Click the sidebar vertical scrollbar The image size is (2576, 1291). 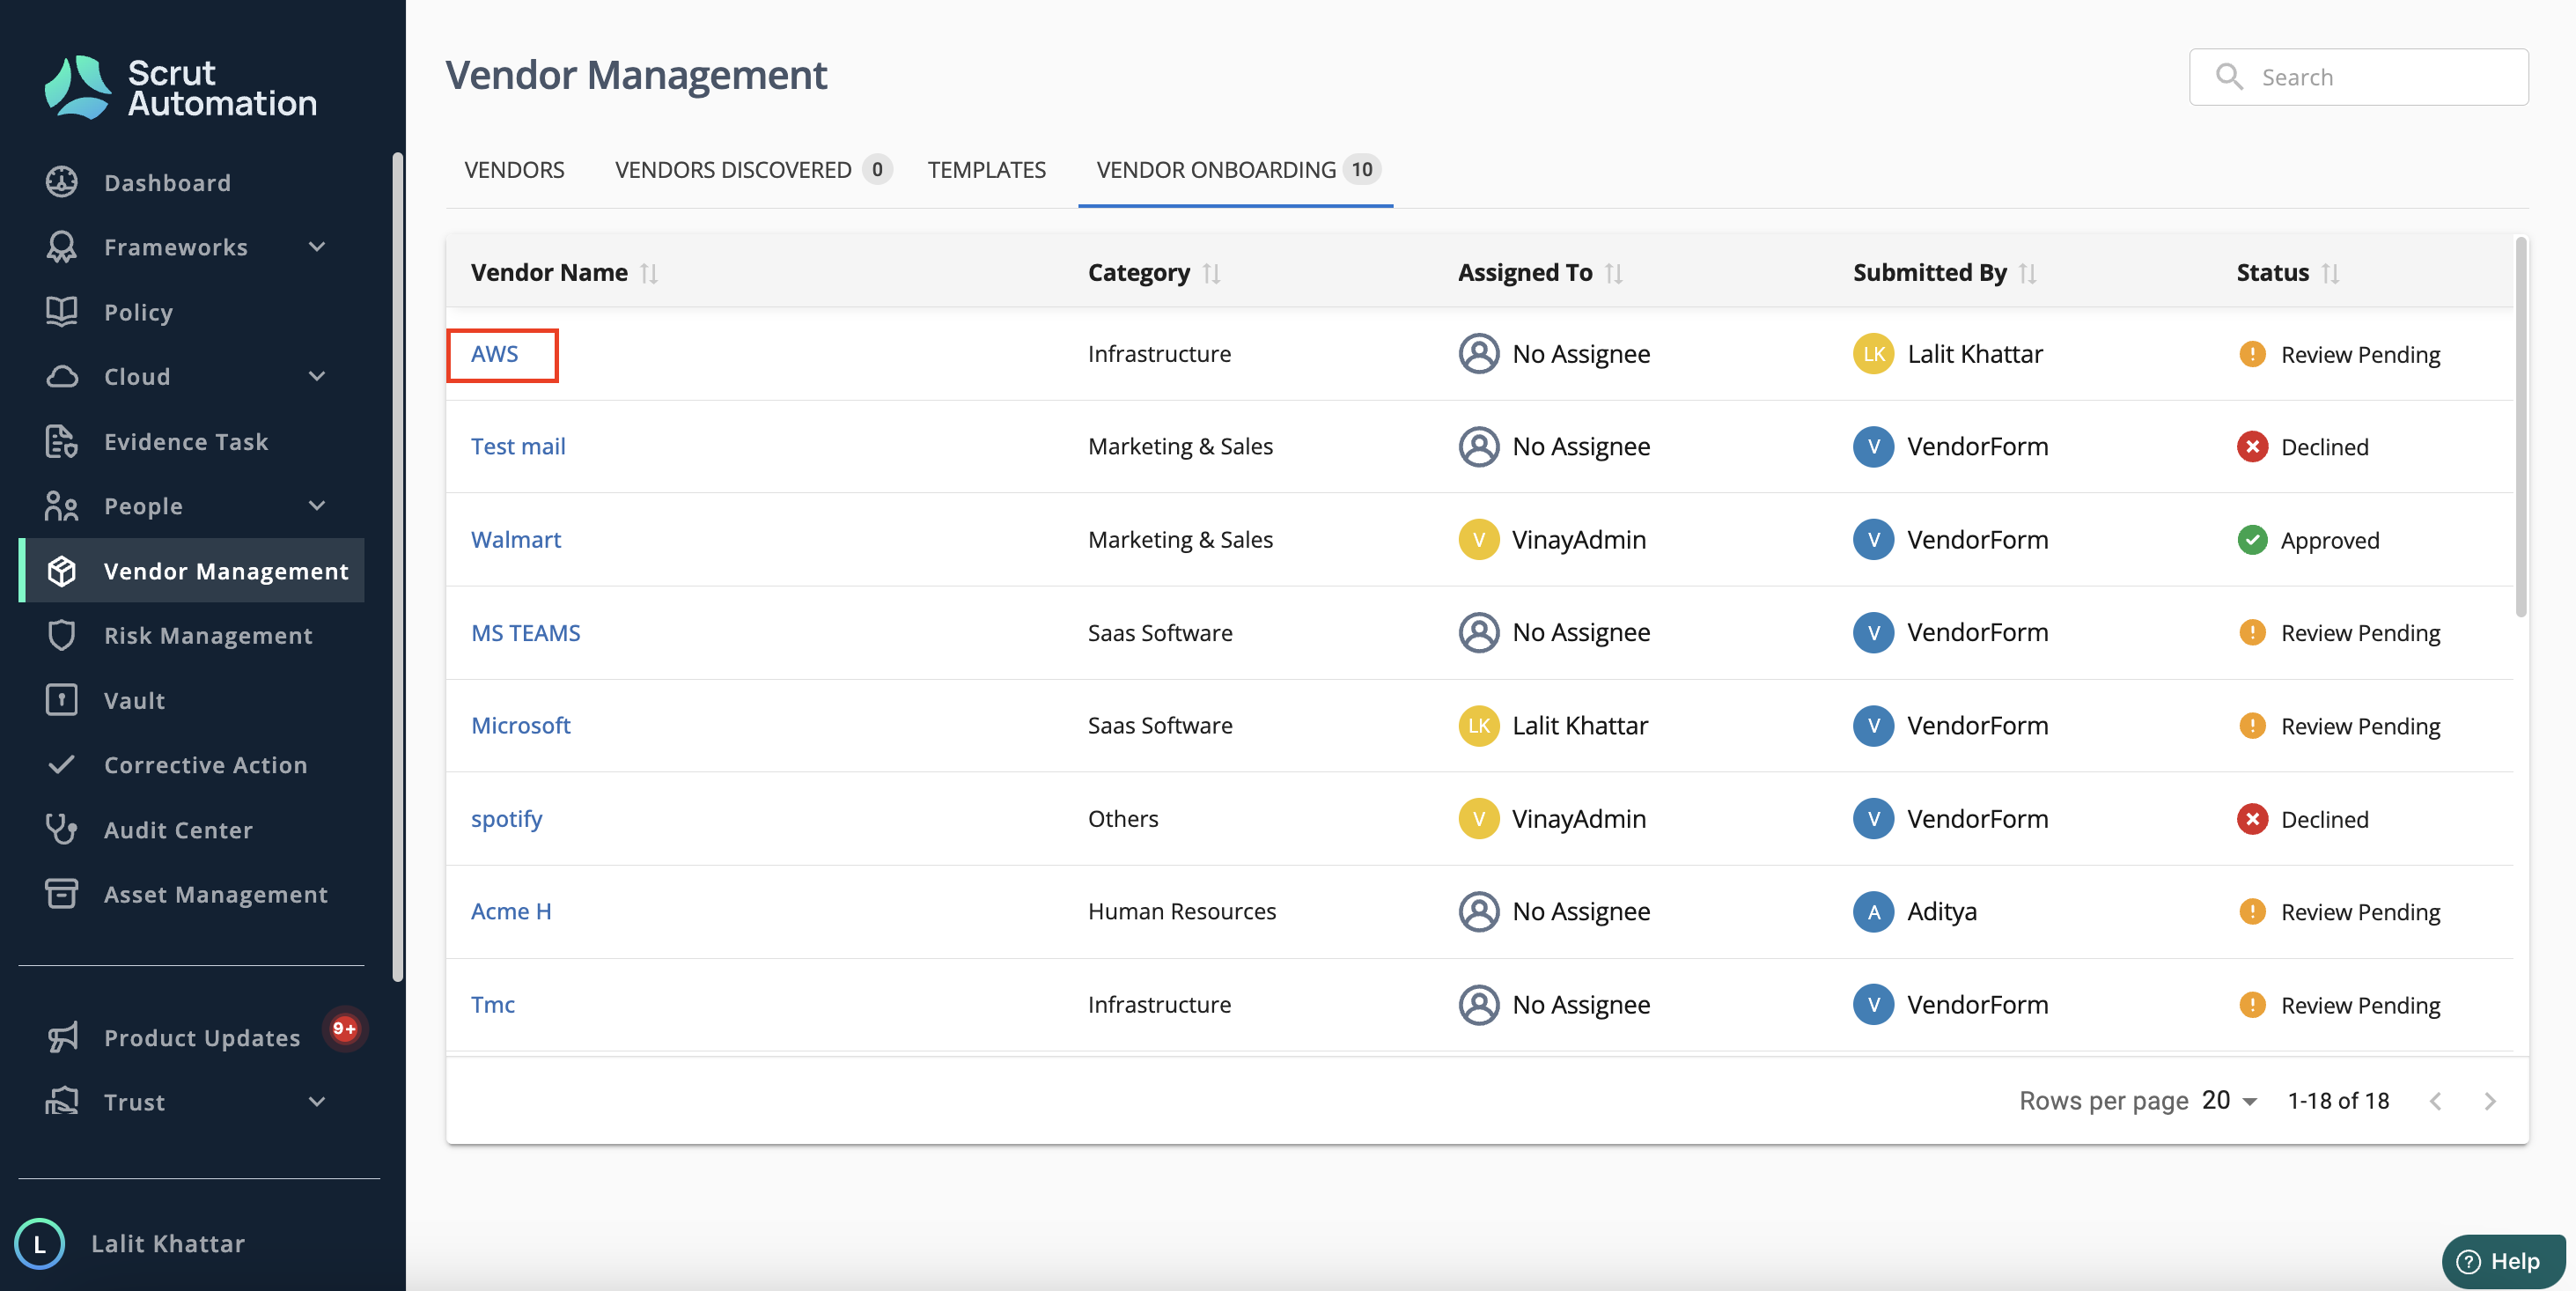(x=398, y=566)
